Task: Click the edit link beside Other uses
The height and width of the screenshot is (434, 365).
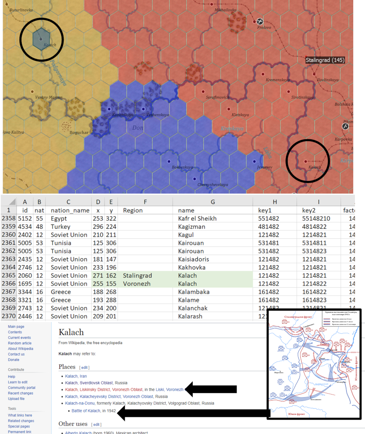Action: click(96, 424)
